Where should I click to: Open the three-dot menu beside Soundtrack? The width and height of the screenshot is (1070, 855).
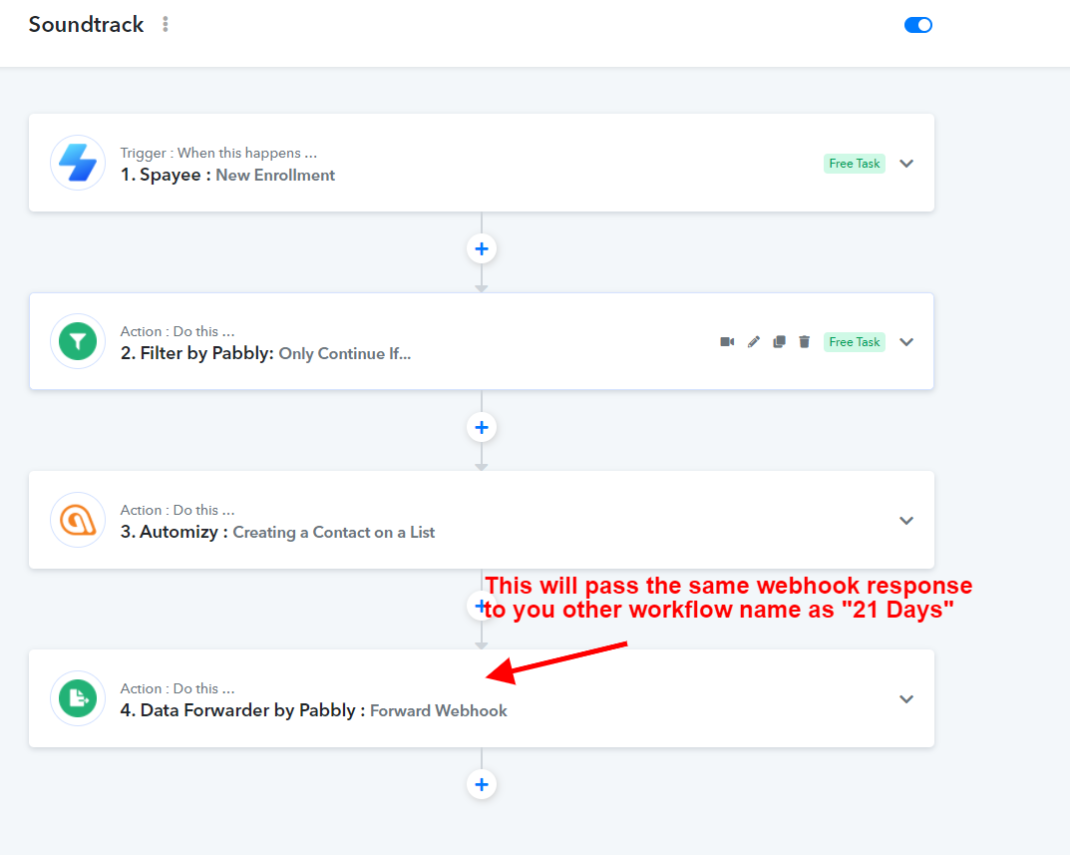coord(166,25)
